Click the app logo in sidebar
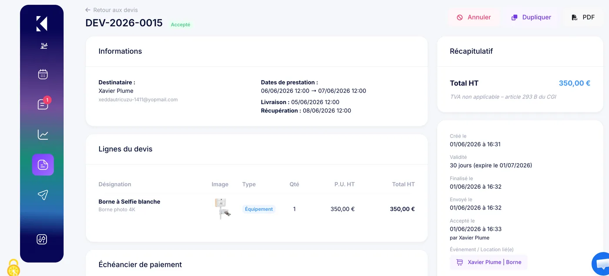 42,23
